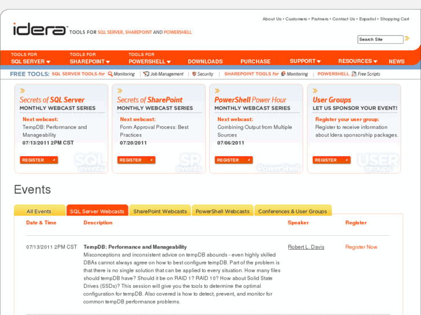Click the User Groups card heading

[332, 100]
